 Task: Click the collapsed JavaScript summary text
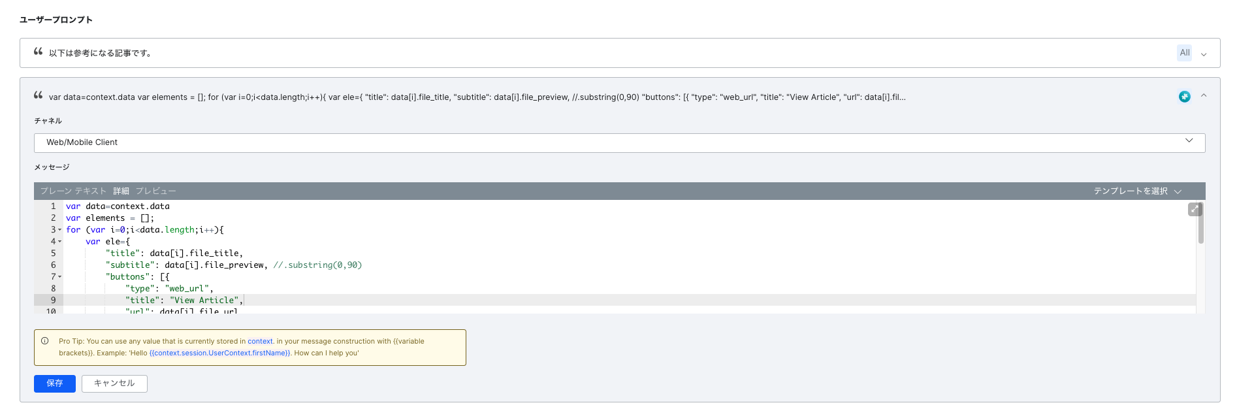477,97
